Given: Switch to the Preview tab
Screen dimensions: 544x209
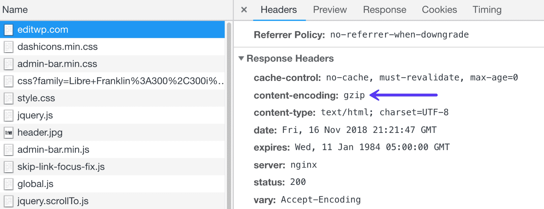Looking at the screenshot, I should pos(329,10).
